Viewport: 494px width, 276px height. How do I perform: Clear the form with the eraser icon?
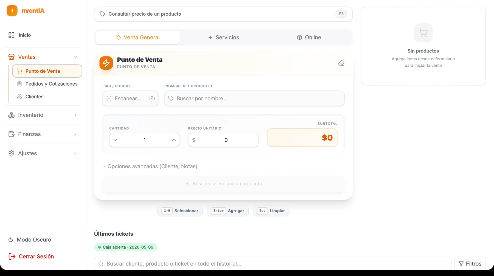[x=341, y=63]
